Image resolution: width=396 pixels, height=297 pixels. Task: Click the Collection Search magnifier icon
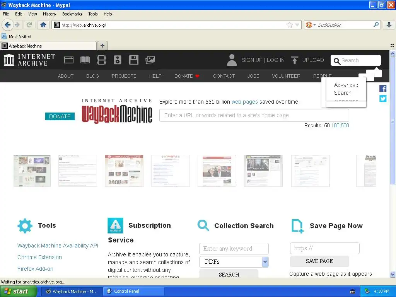coord(203,225)
